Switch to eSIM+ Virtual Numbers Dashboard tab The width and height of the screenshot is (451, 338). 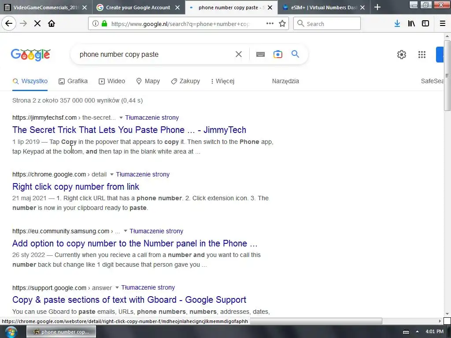(324, 7)
